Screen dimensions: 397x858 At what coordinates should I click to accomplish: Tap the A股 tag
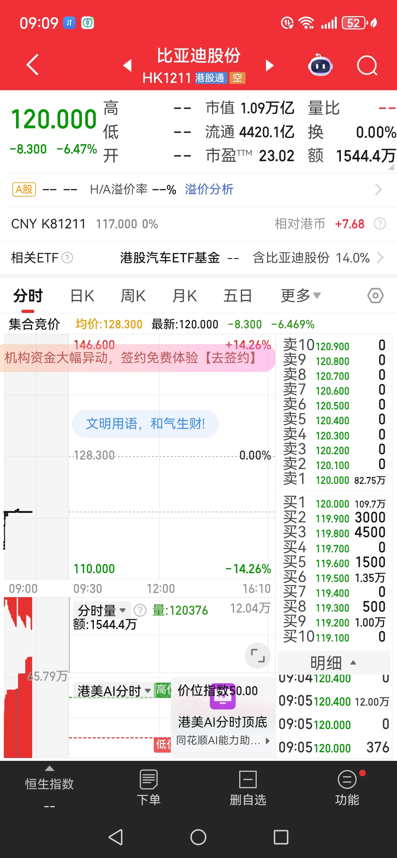coord(24,190)
